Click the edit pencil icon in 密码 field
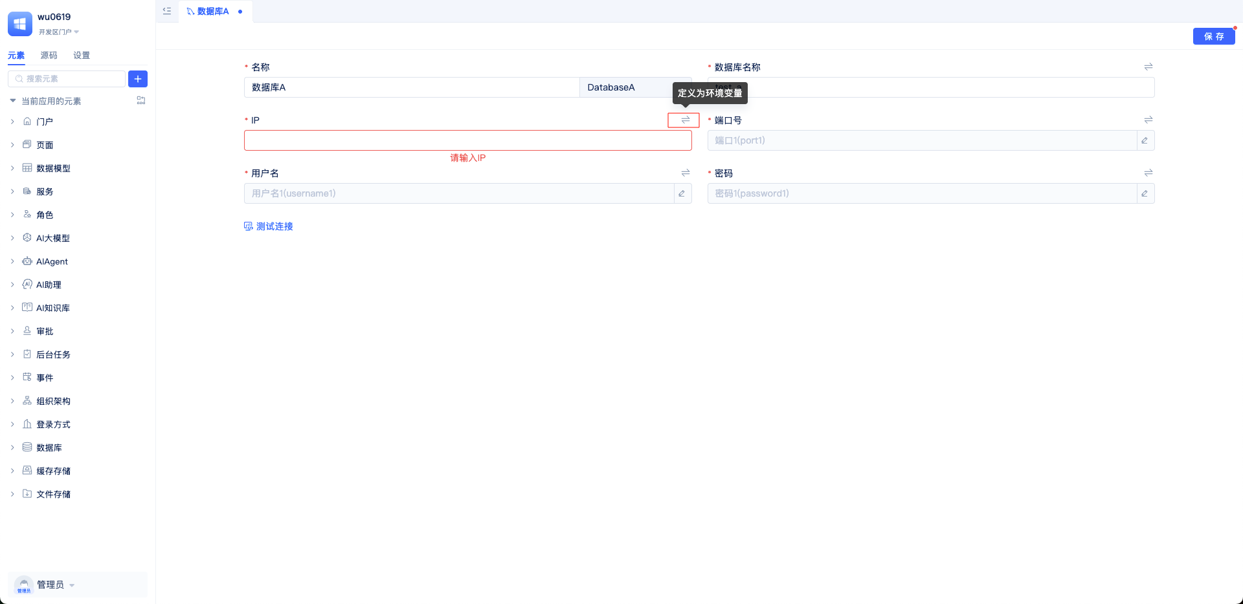The image size is (1243, 604). pyautogui.click(x=1145, y=193)
